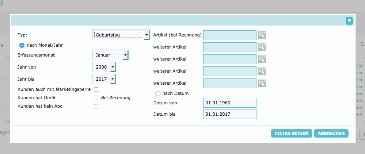
Task: Click search icon next to Artikel (bei Rechnung)
Action: pyautogui.click(x=262, y=35)
